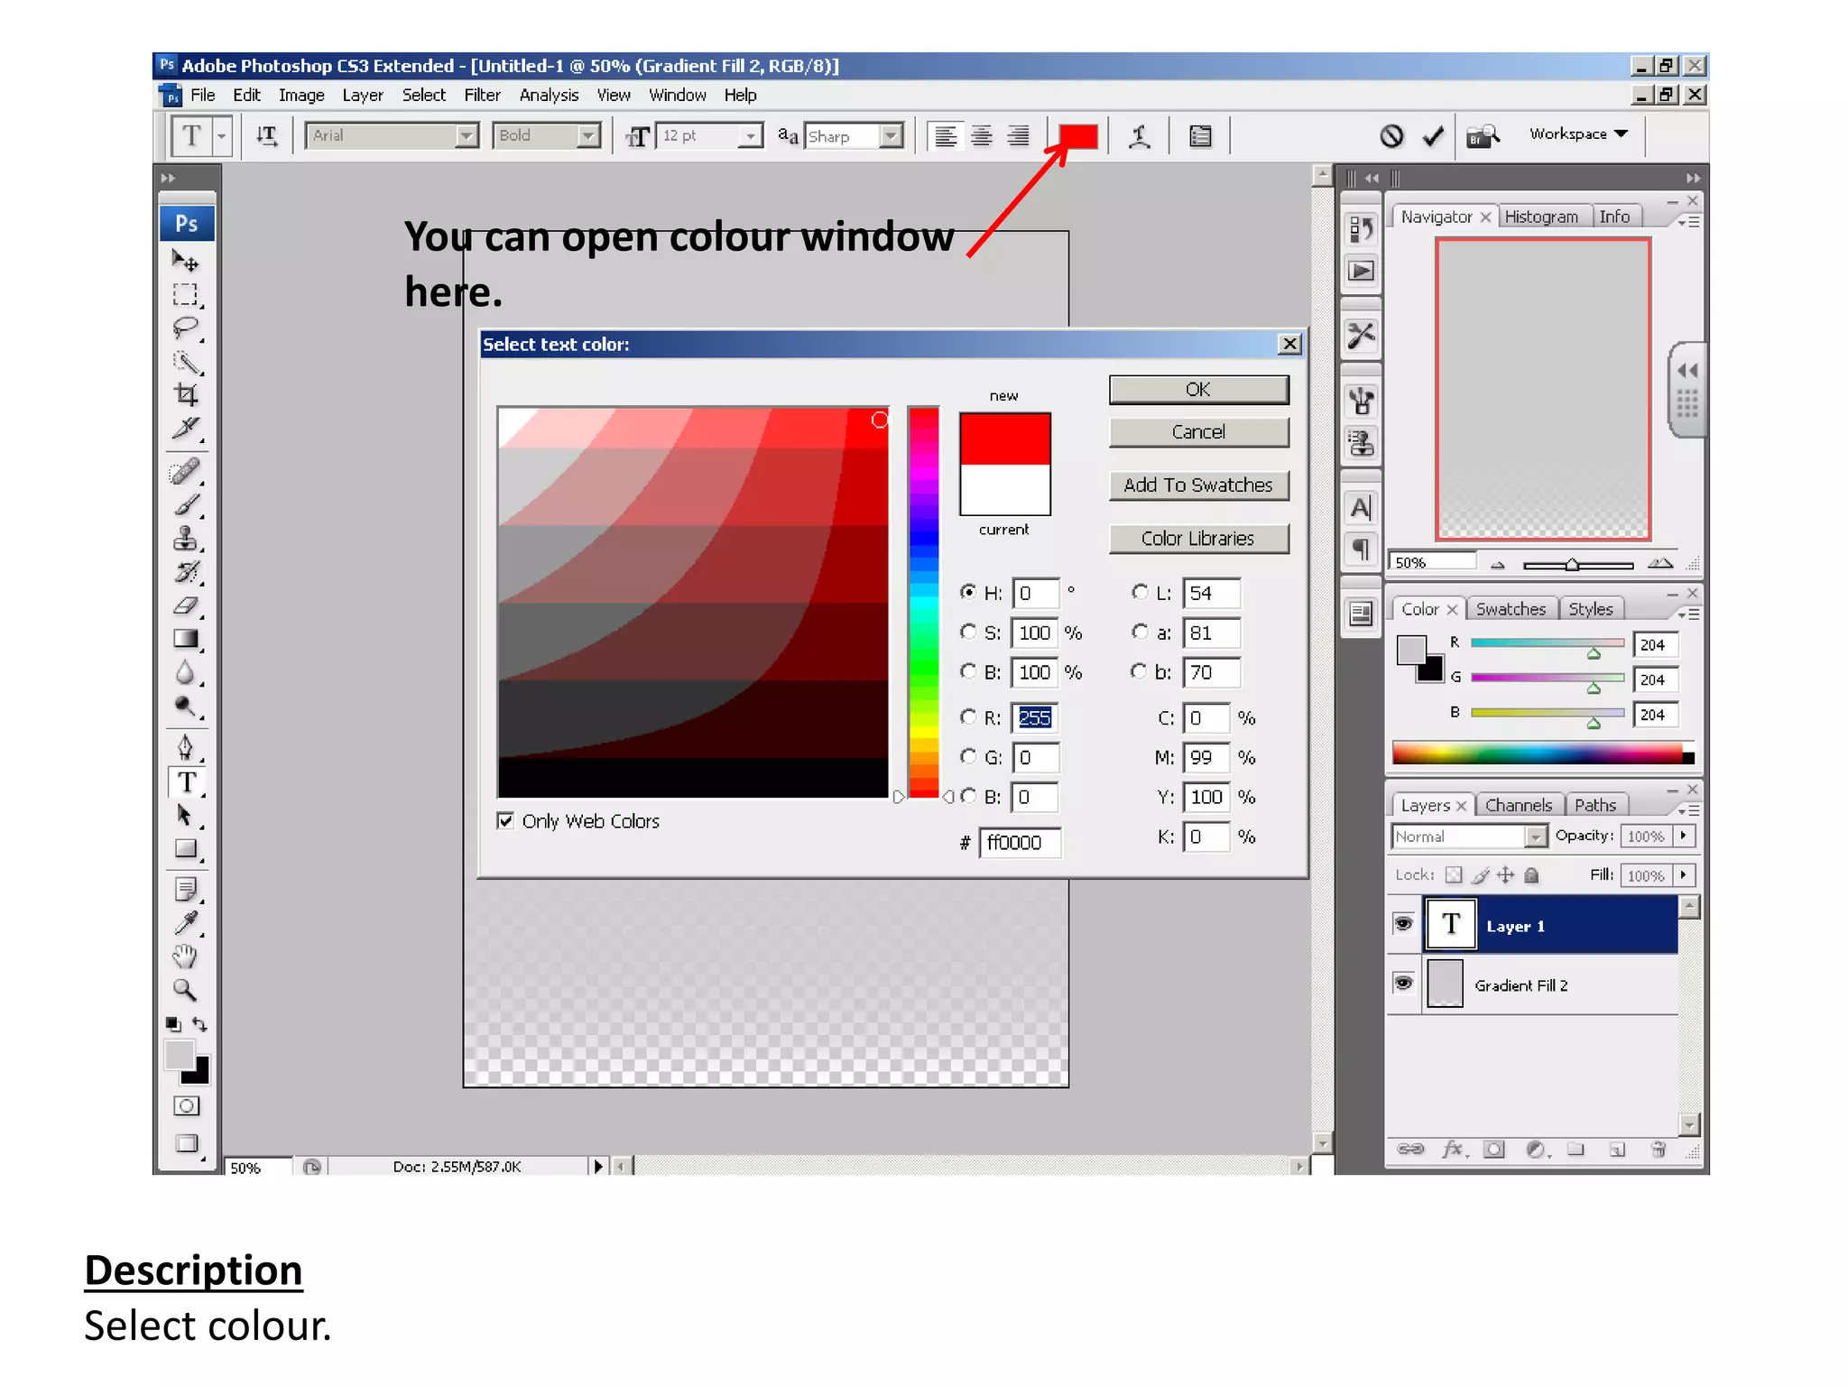
Task: Switch to the Channels tab
Action: click(x=1519, y=805)
